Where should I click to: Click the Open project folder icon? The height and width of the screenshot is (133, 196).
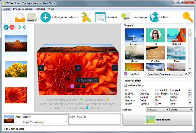click(x=20, y=17)
